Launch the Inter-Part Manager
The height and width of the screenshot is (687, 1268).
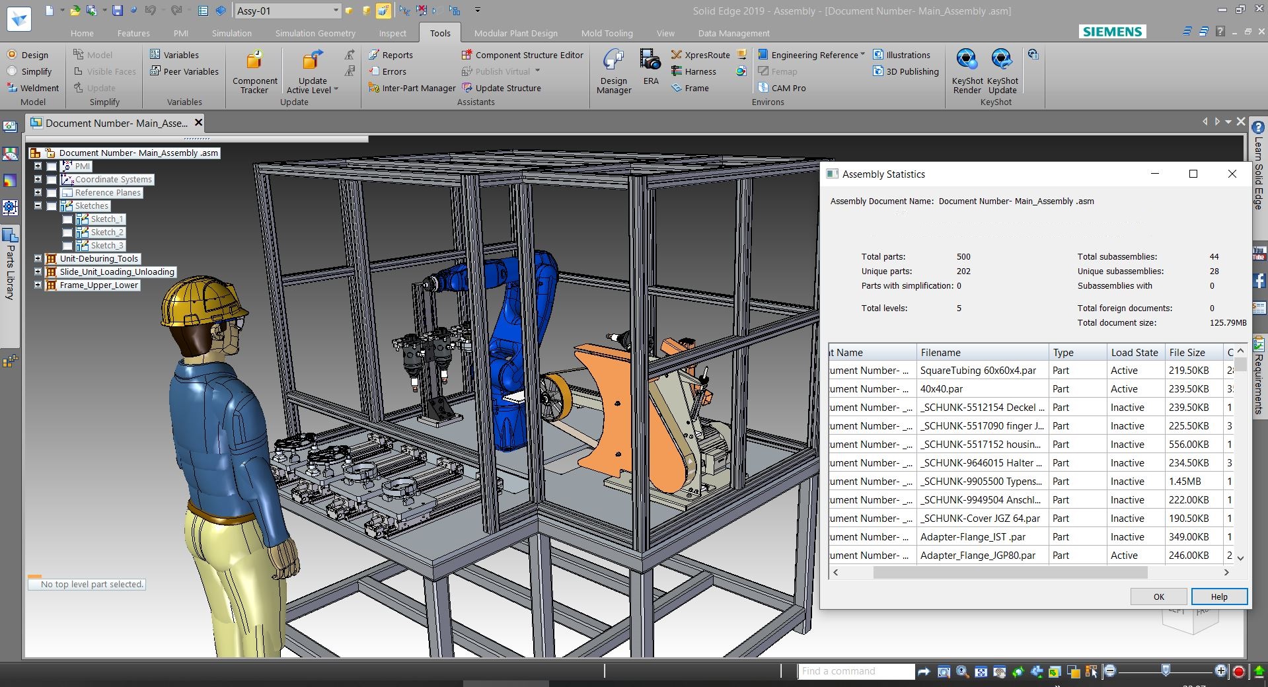coord(412,88)
